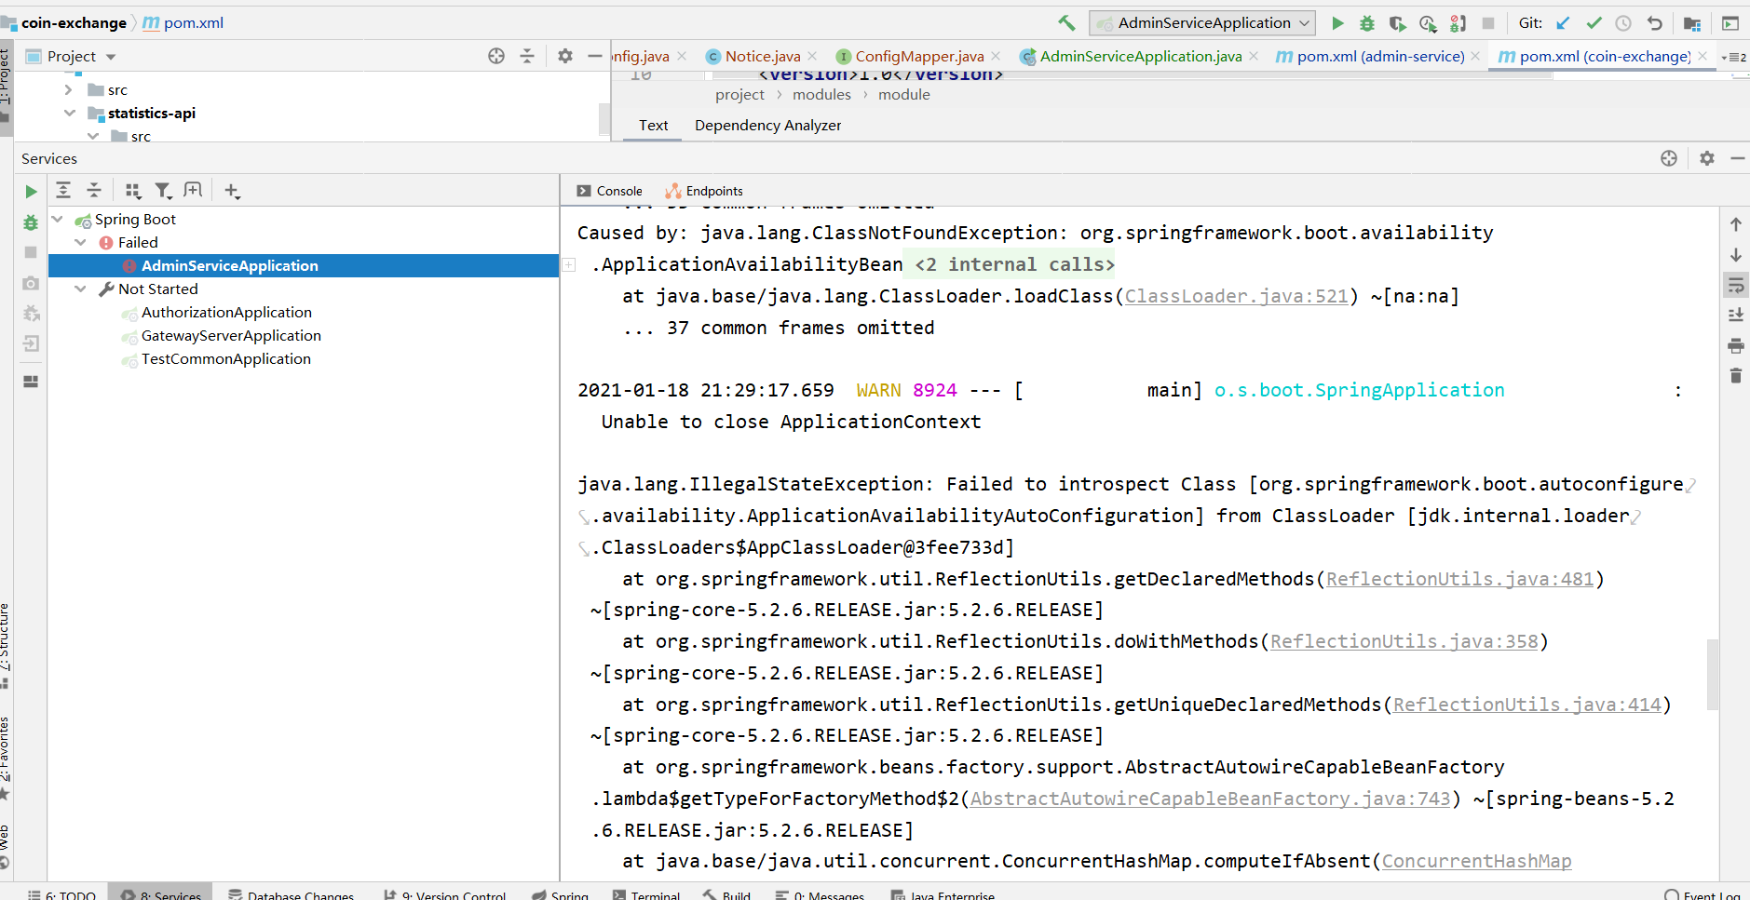The width and height of the screenshot is (1750, 900).
Task: Switch to pom.xml (admin-service) tab
Action: click(1380, 56)
